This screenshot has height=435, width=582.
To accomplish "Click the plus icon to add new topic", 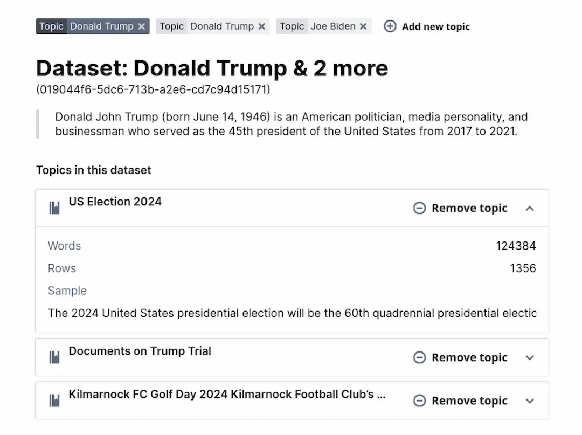I will coord(390,26).
